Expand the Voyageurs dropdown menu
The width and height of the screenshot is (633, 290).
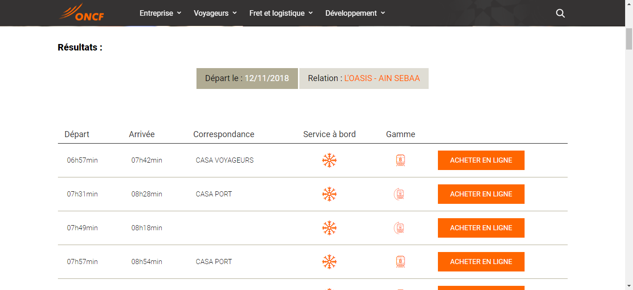pos(215,13)
